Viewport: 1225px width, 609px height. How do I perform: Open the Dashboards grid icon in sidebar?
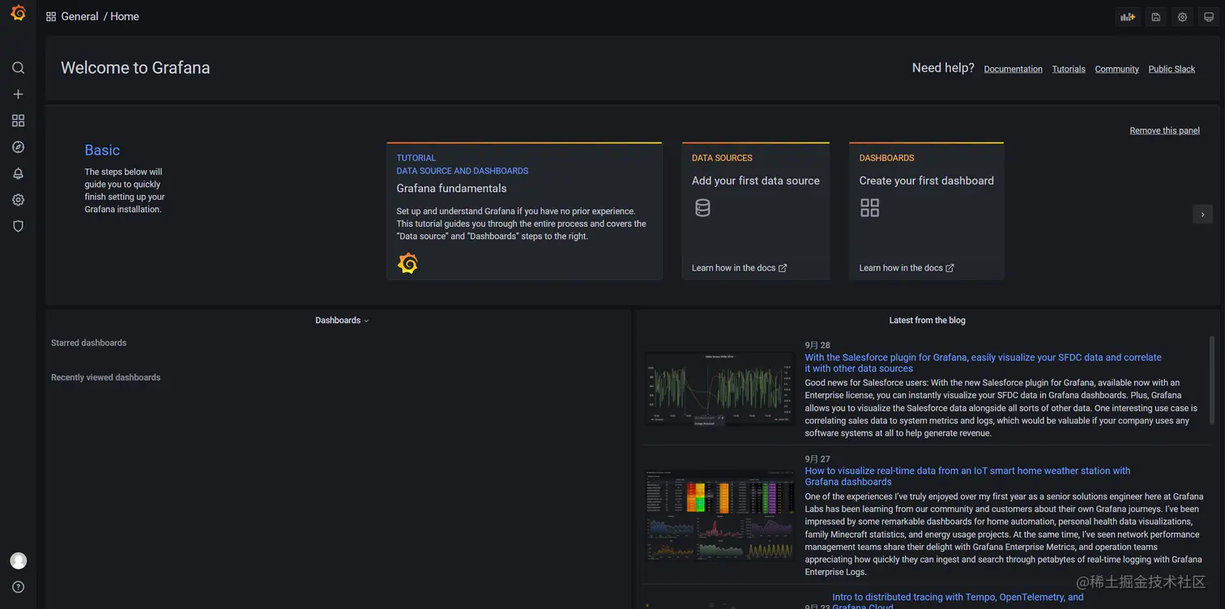18,121
